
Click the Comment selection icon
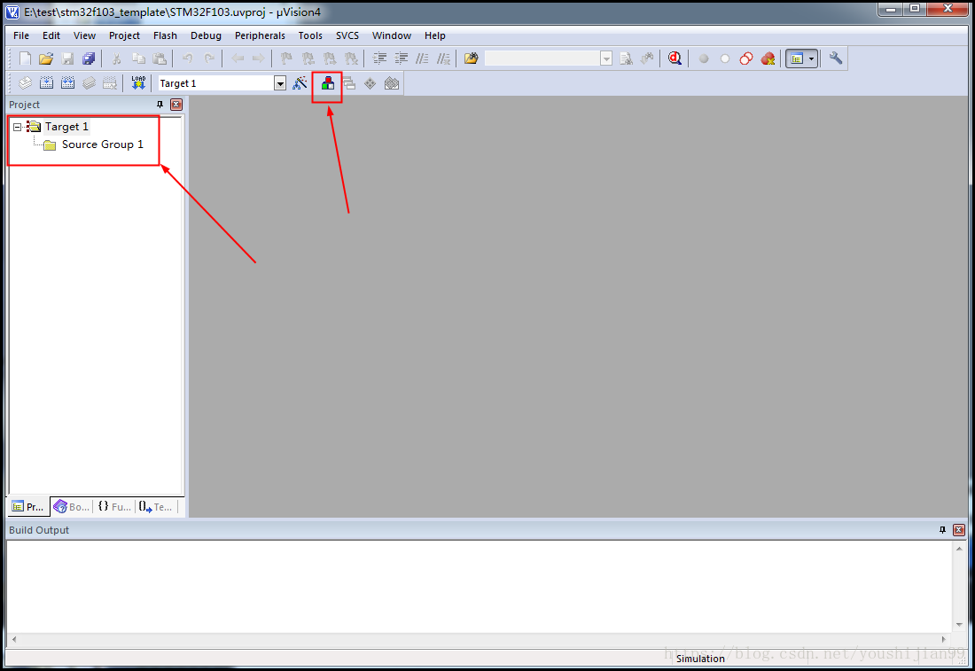pos(422,59)
